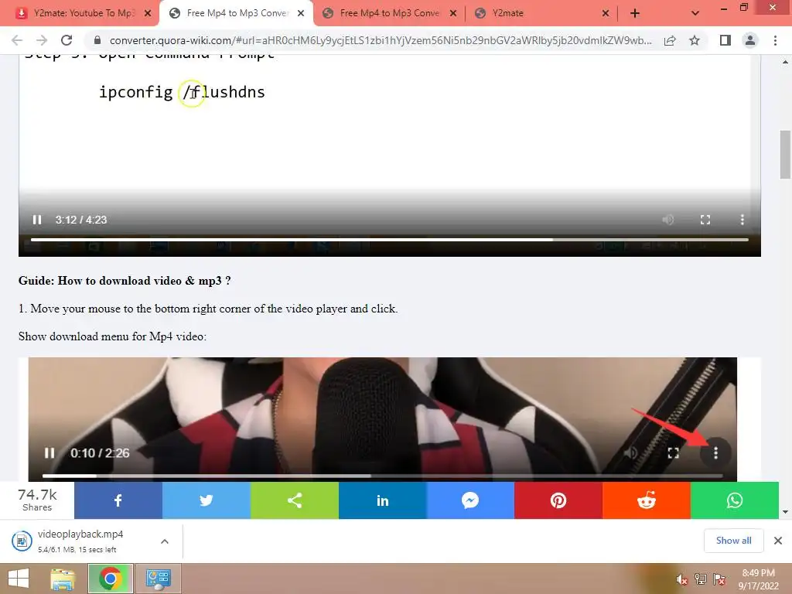Open the Action Center flag icon
Viewport: 792px width, 594px height.
(x=719, y=579)
